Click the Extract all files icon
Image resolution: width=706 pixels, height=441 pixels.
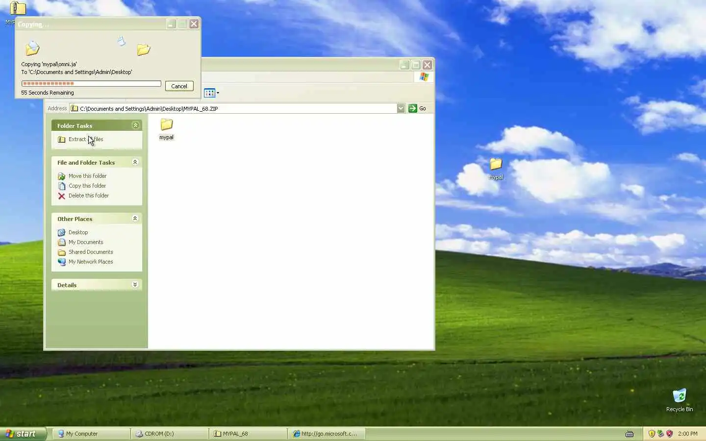pyautogui.click(x=61, y=139)
